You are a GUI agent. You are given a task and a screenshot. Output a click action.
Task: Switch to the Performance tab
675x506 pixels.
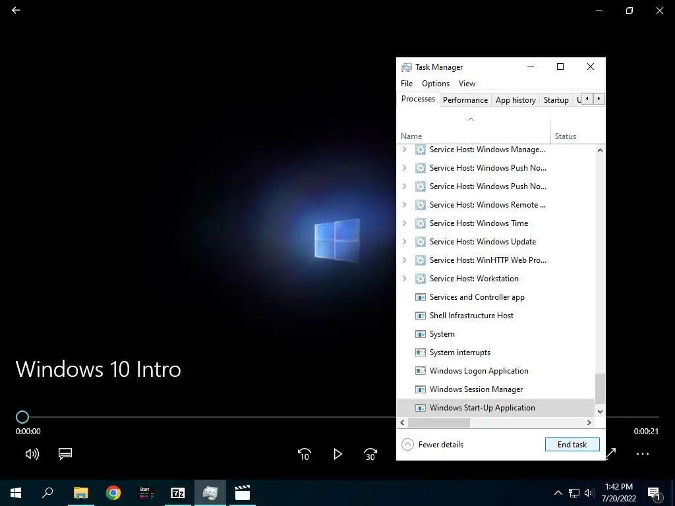465,100
